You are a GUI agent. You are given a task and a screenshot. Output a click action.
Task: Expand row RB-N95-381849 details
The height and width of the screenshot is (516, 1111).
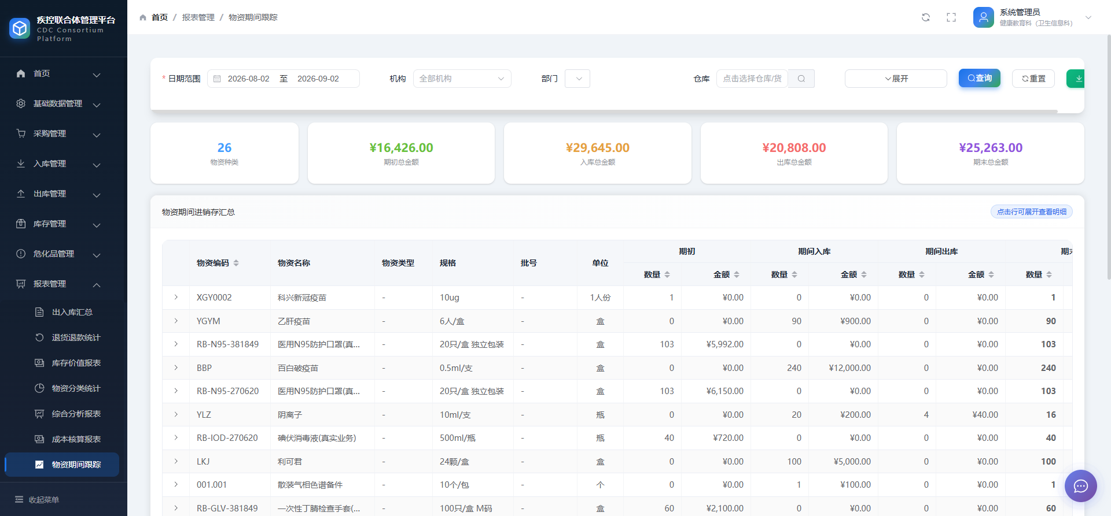[x=176, y=344]
